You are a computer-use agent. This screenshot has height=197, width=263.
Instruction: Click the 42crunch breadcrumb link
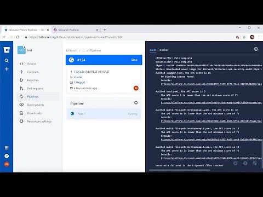click(x=71, y=50)
